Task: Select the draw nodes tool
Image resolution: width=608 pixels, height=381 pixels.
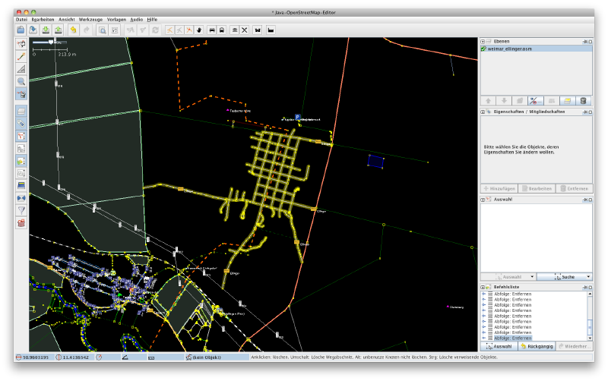Action: pyautogui.click(x=21, y=56)
